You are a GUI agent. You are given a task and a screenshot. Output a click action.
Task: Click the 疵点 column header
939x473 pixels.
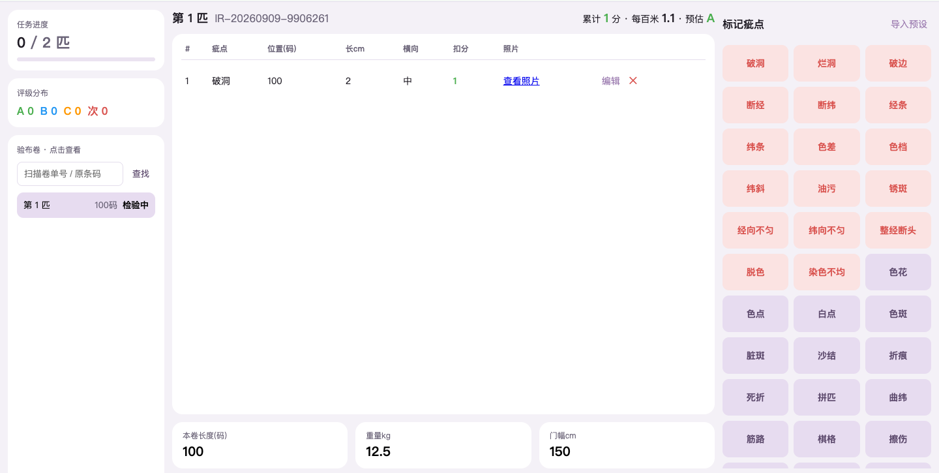(x=220, y=49)
